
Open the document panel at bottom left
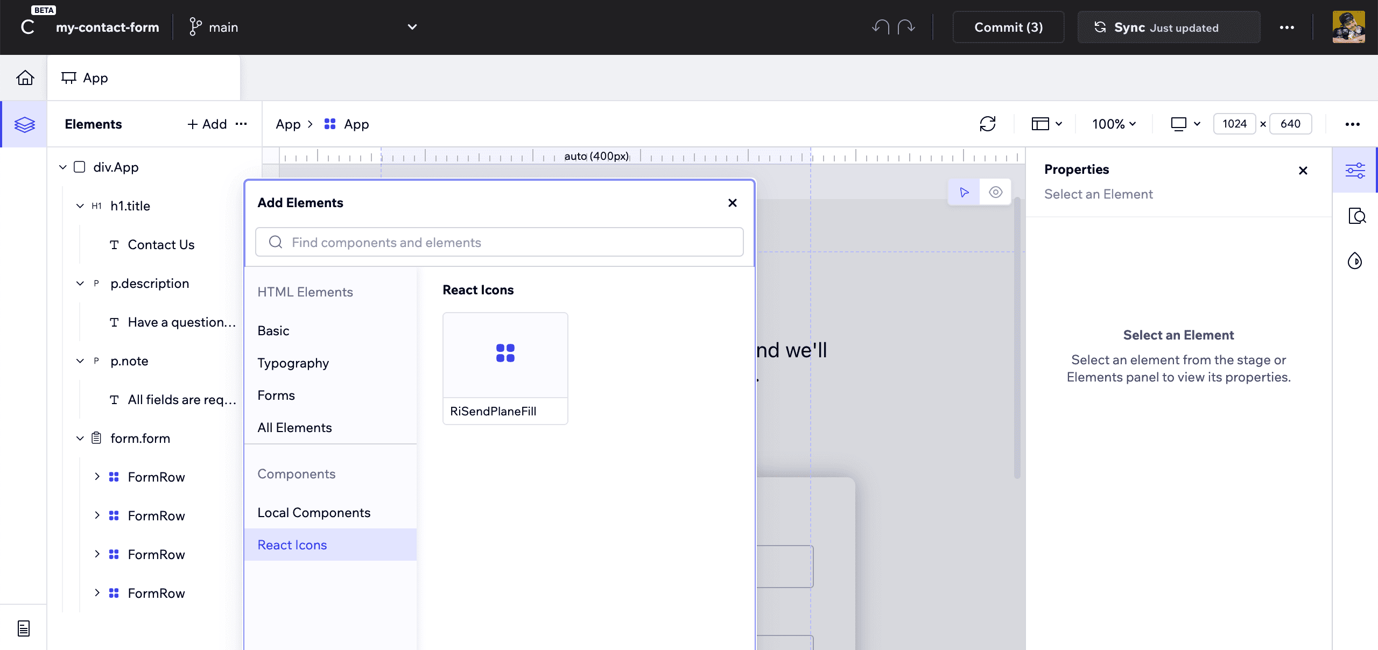coord(24,628)
